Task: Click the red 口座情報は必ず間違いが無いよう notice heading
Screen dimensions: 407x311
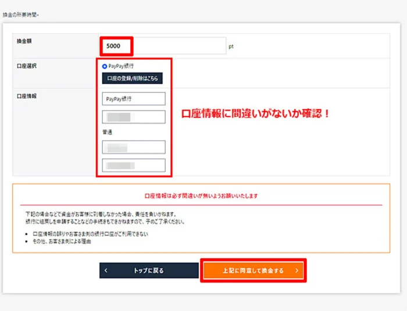Action: point(201,196)
